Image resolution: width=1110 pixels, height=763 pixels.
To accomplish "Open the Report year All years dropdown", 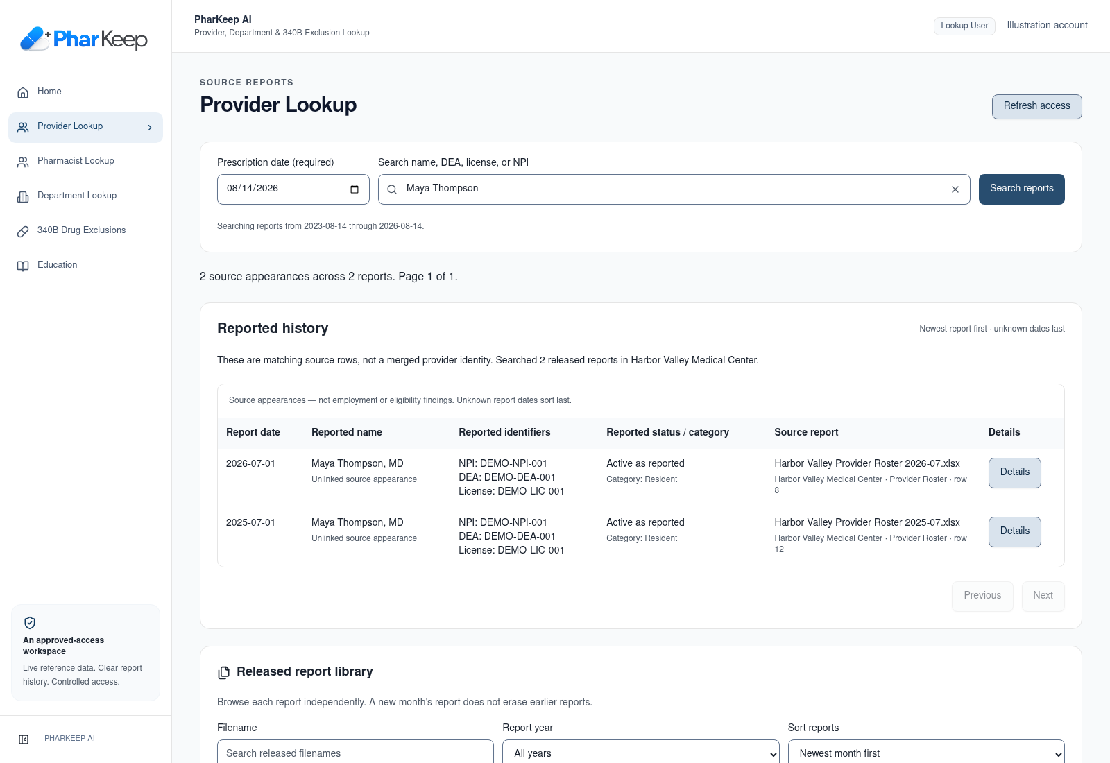I will [x=640, y=753].
